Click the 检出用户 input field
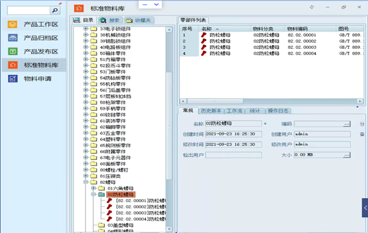Viewport: 368px width, 233px height. pos(233,155)
